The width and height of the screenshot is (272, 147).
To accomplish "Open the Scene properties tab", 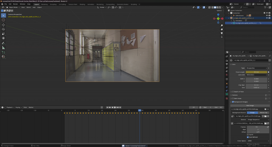I will pyautogui.click(x=227, y=71).
